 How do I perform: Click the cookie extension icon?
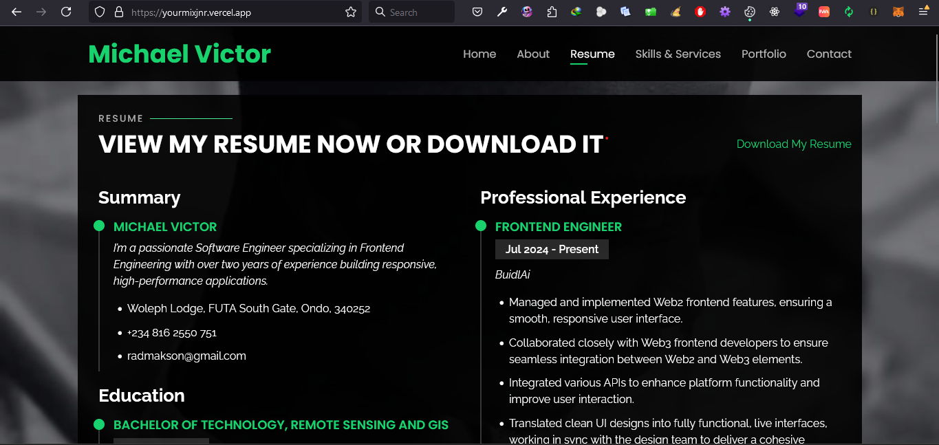[750, 12]
